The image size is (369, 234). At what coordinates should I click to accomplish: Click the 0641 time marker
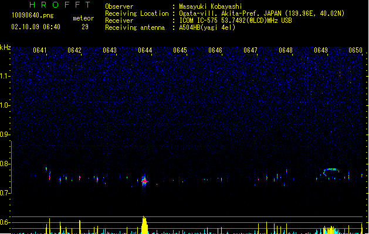pyautogui.click(x=40, y=50)
